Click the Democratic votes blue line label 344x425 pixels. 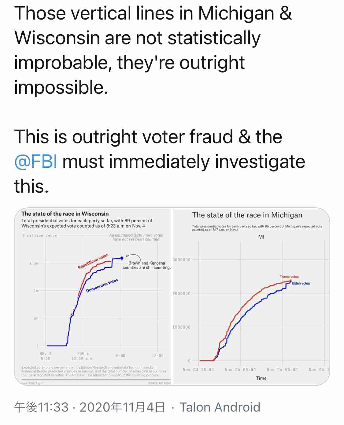coord(102,286)
